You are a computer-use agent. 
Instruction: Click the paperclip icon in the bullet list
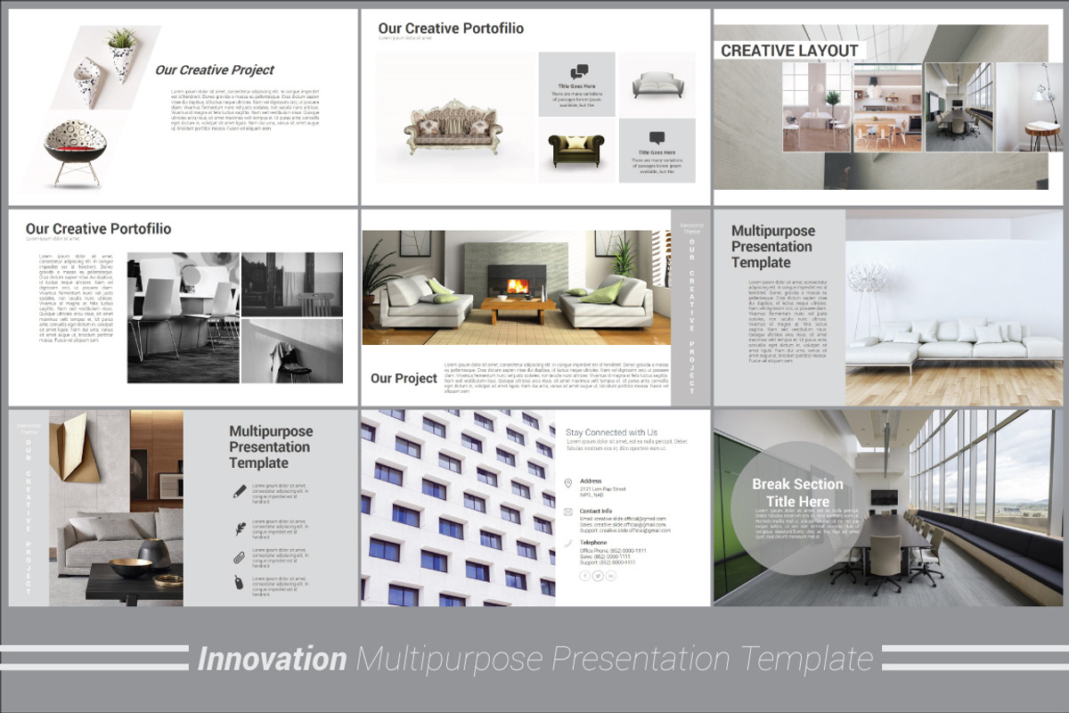coord(240,556)
